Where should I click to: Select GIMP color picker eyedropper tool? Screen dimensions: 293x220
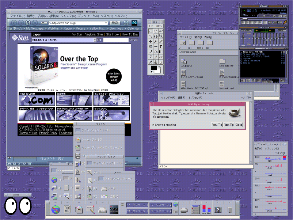coord(151,52)
